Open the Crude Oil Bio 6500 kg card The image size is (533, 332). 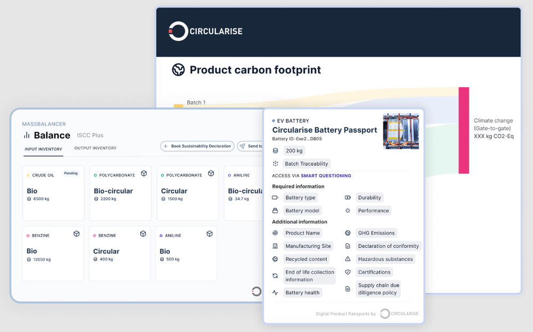(x=53, y=193)
